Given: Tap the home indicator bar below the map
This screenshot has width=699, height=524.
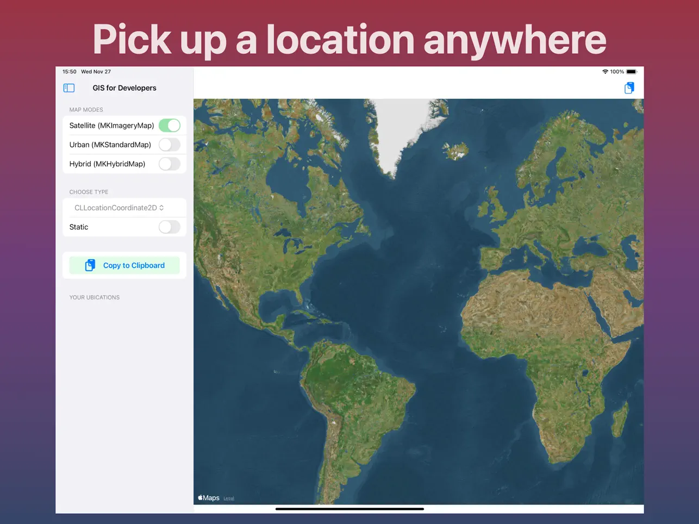Looking at the screenshot, I should coord(349,509).
